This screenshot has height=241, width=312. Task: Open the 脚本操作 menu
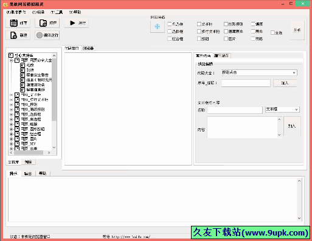[16, 12]
